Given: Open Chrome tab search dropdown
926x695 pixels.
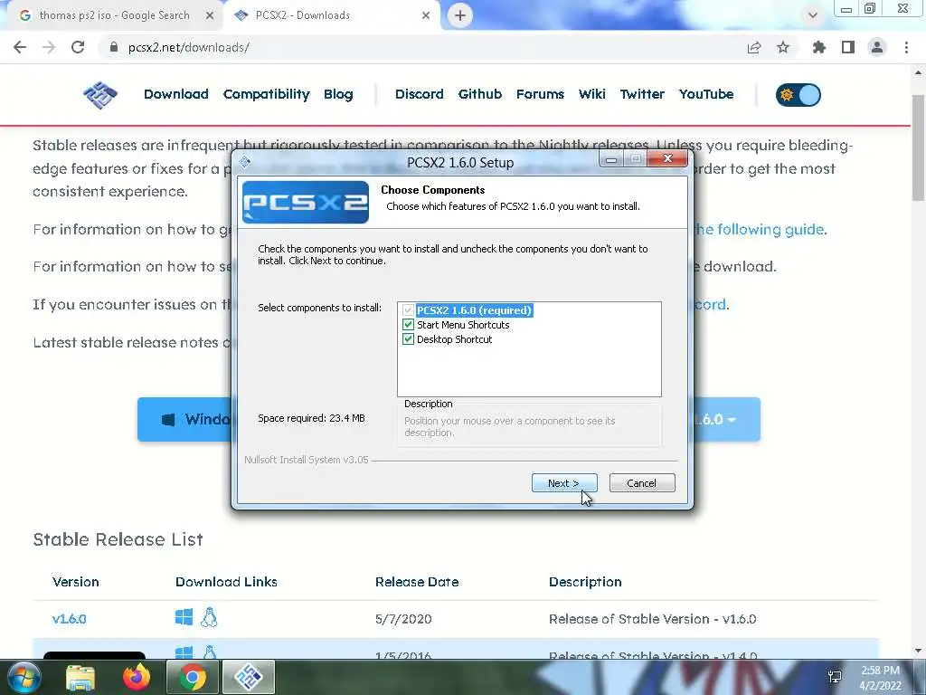Looking at the screenshot, I should [x=813, y=15].
